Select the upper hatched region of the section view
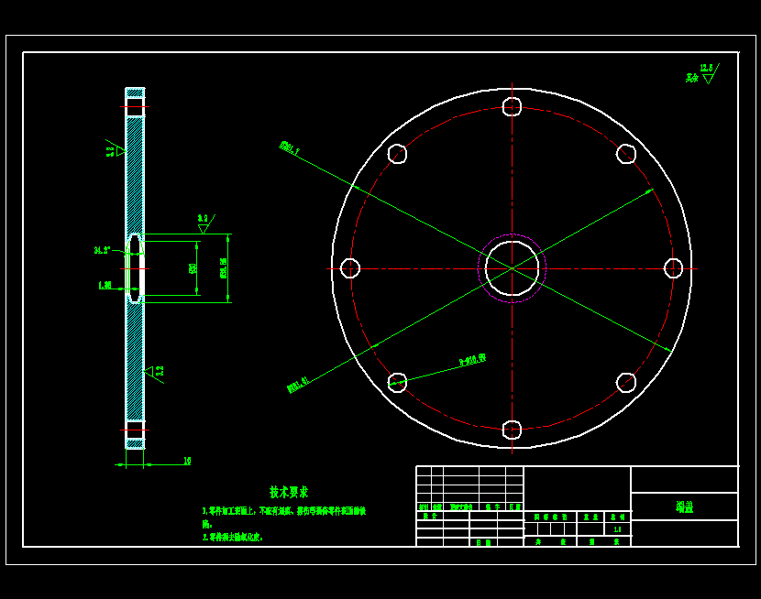The width and height of the screenshot is (761, 599). pyautogui.click(x=135, y=174)
